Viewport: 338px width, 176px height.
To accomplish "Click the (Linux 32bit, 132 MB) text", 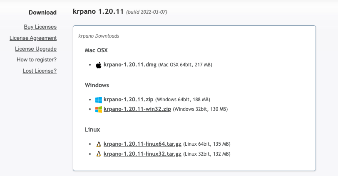I will point(207,154).
